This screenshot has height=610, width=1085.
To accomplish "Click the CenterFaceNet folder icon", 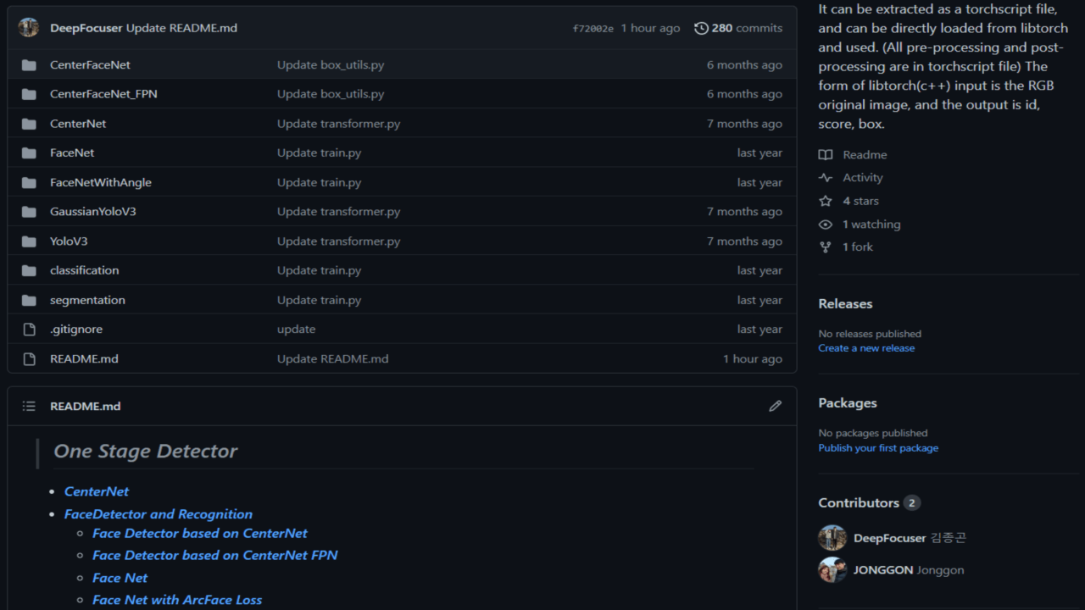I will (x=29, y=65).
